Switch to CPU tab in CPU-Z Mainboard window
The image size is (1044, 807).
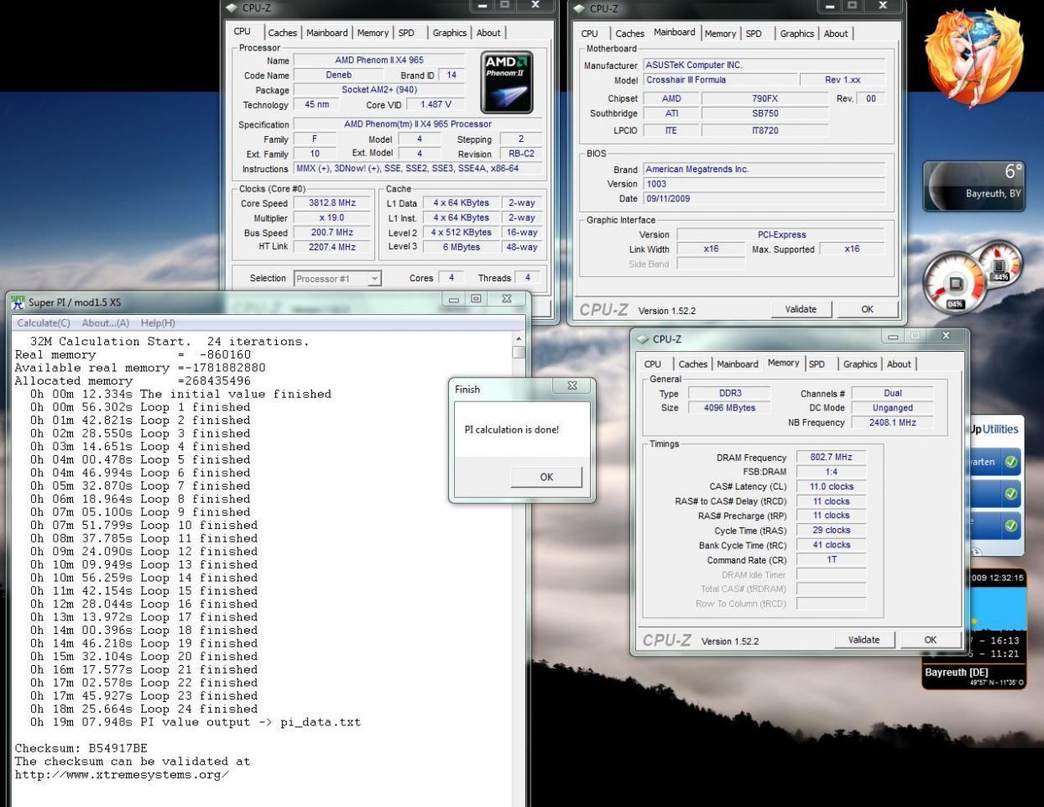point(590,34)
